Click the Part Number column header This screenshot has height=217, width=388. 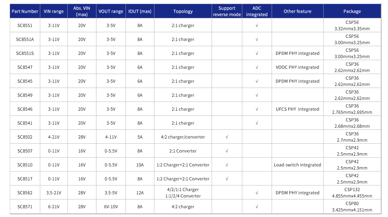point(25,11)
